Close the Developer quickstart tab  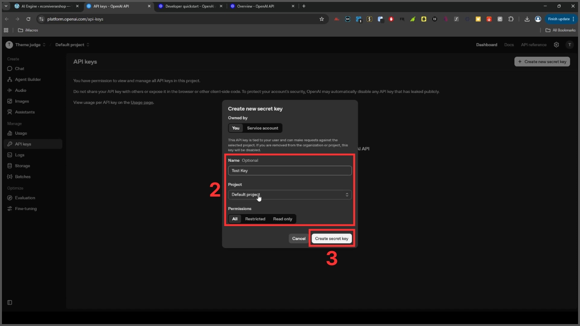[x=221, y=6]
